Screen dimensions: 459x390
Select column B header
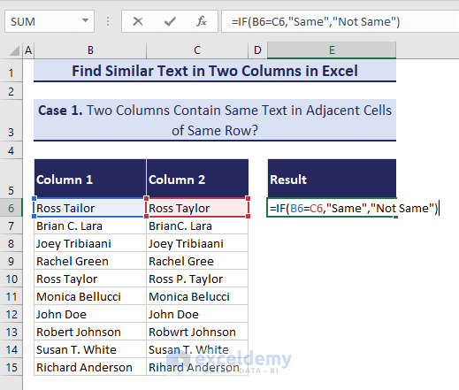(90, 50)
